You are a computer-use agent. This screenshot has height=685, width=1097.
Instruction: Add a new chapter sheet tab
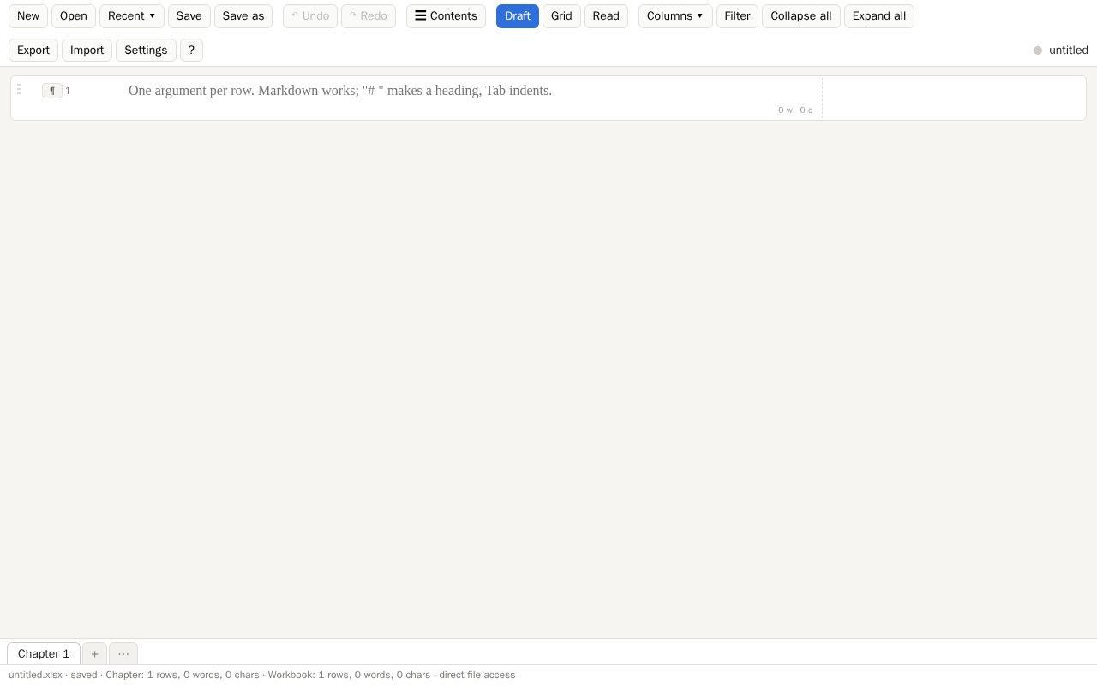click(94, 653)
